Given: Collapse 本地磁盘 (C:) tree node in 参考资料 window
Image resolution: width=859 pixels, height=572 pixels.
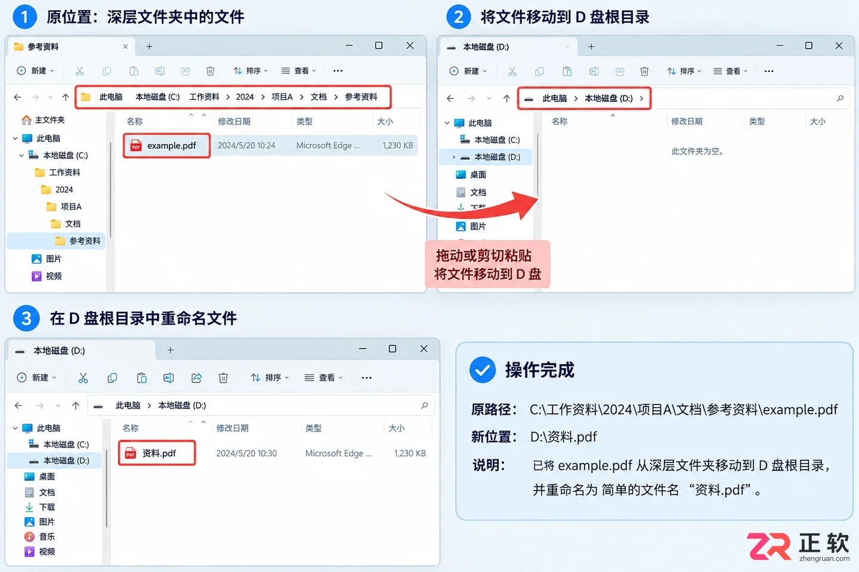Looking at the screenshot, I should [21, 156].
